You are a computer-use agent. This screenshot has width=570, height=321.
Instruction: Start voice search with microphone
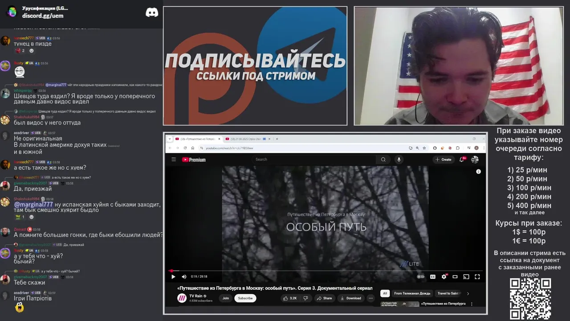(399, 159)
